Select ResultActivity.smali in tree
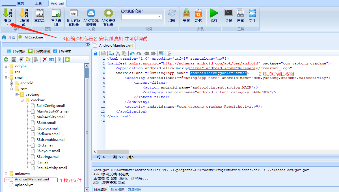339x192 pixels. click(52, 168)
